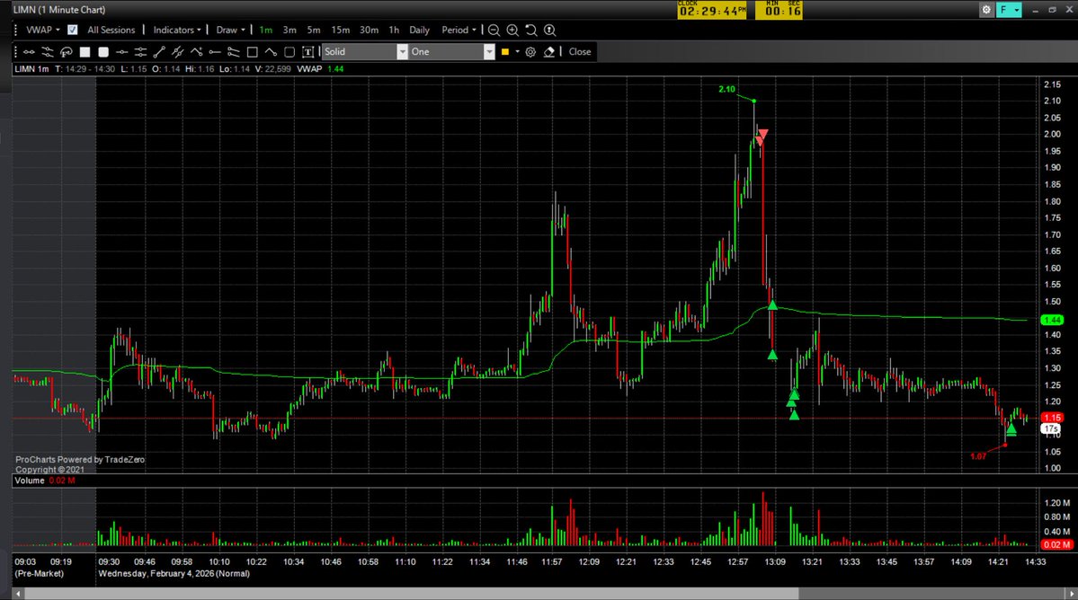Open the teal F dropdown in title bar
The height and width of the screenshot is (600, 1078).
tap(1009, 10)
